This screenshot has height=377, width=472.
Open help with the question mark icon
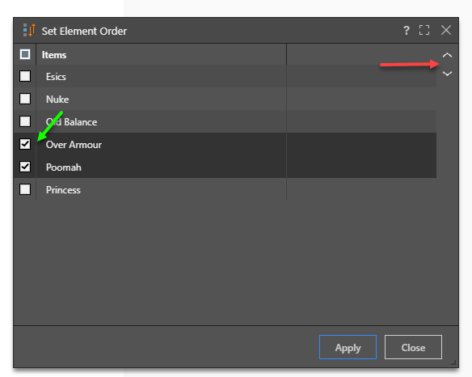(x=406, y=31)
